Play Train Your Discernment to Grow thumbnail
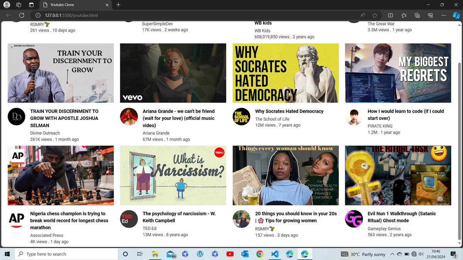Viewport: 463px width, 260px height. [x=61, y=73]
